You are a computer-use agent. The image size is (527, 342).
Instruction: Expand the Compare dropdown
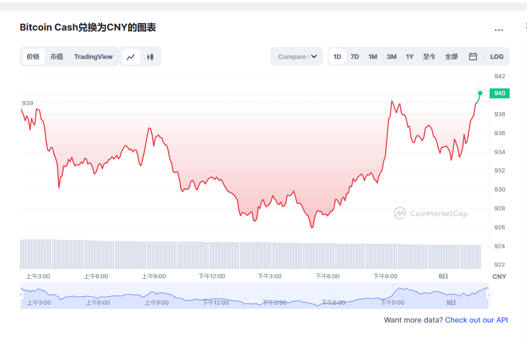coord(297,56)
